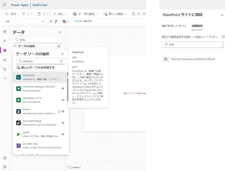Screen dimensions: 225x171
Task: Open the Tree view layers icon
Action: (5, 31)
